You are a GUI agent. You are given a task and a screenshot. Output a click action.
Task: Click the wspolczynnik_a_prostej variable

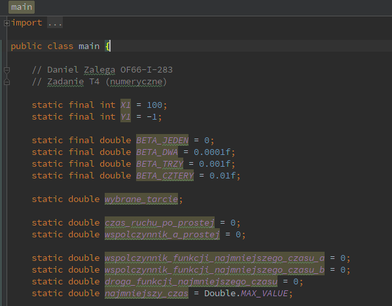click(x=162, y=234)
